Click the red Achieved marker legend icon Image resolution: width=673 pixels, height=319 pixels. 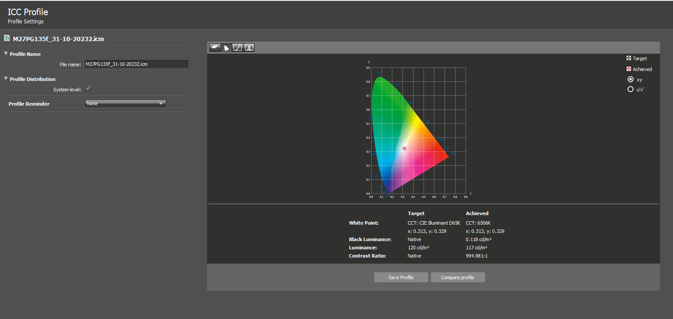pos(628,69)
